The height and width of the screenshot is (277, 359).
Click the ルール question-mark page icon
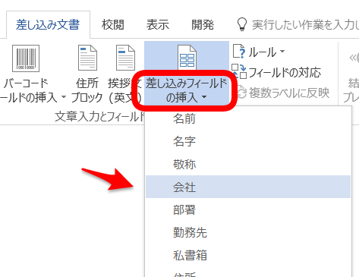238,51
